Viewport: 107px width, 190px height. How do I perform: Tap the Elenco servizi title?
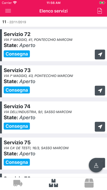pos(53,11)
